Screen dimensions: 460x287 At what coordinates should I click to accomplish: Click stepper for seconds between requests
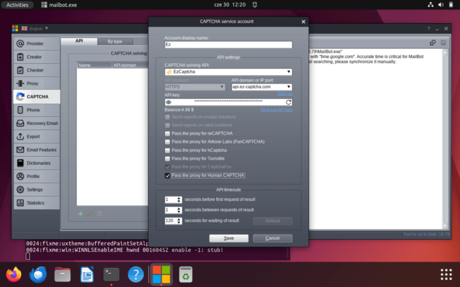(x=179, y=210)
